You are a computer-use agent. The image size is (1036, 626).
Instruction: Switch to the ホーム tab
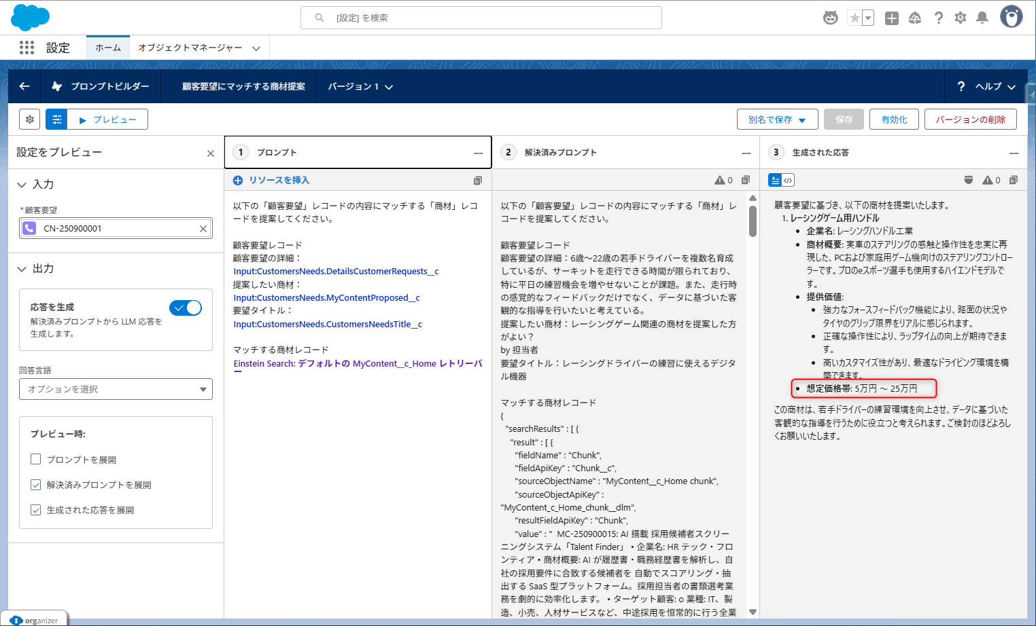pos(108,48)
